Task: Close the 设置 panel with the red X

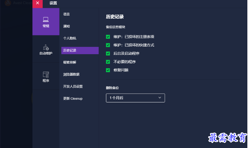Action: pos(37,3)
